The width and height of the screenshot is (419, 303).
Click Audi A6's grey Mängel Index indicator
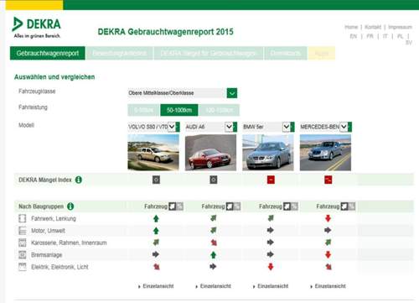pos(214,180)
